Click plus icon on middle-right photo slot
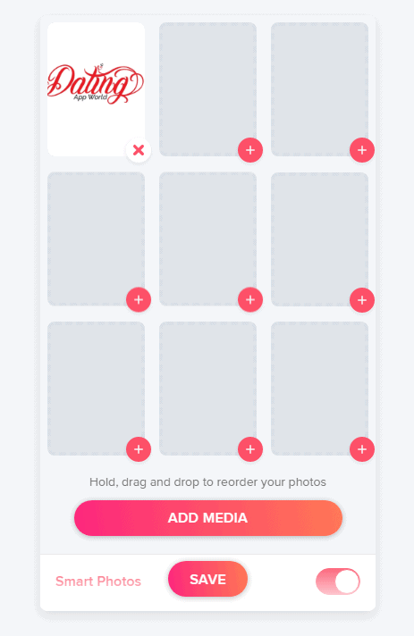The width and height of the screenshot is (414, 636). point(362,300)
